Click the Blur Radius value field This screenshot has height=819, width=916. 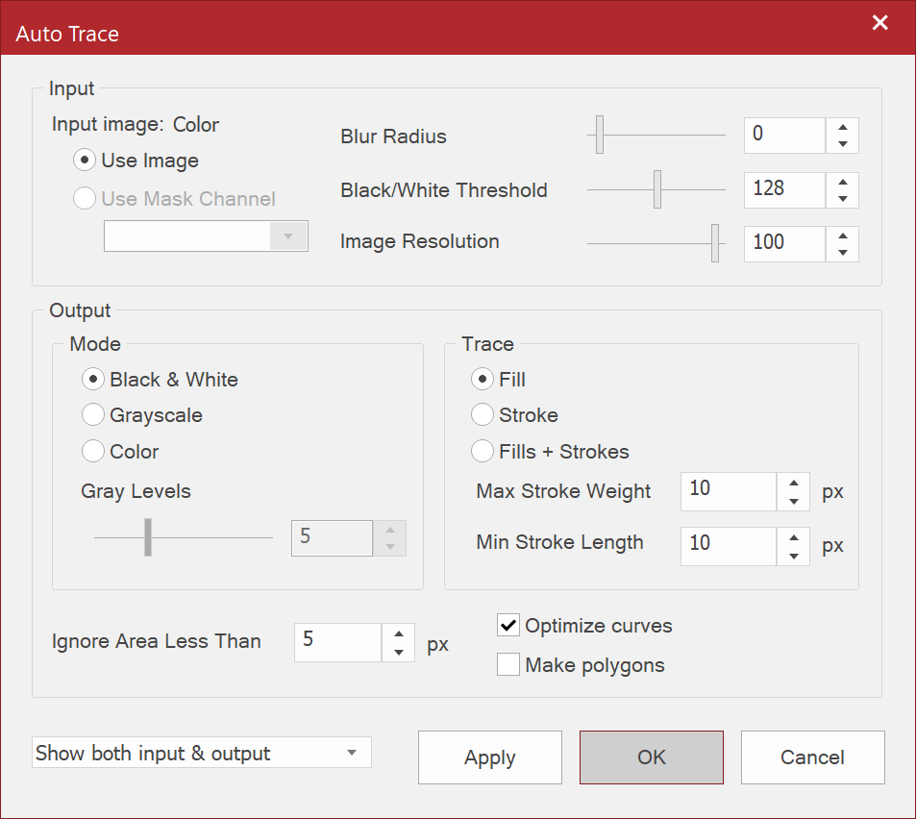coord(783,136)
